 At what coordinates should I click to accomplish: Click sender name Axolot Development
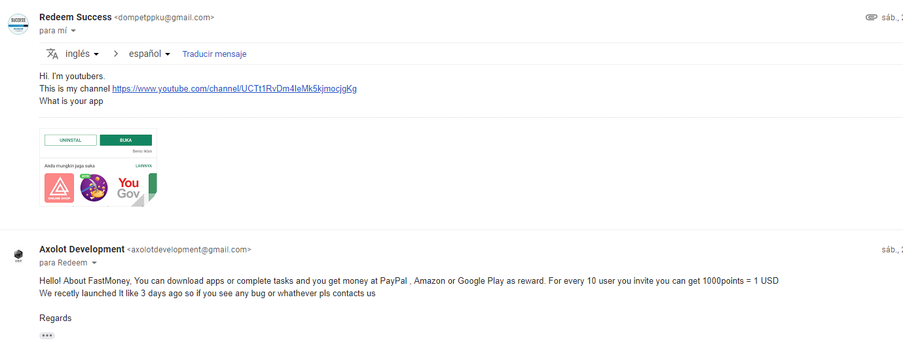(82, 249)
